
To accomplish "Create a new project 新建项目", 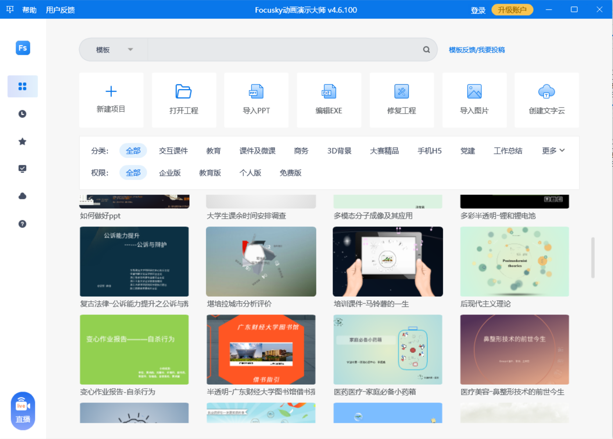I will coord(111,100).
